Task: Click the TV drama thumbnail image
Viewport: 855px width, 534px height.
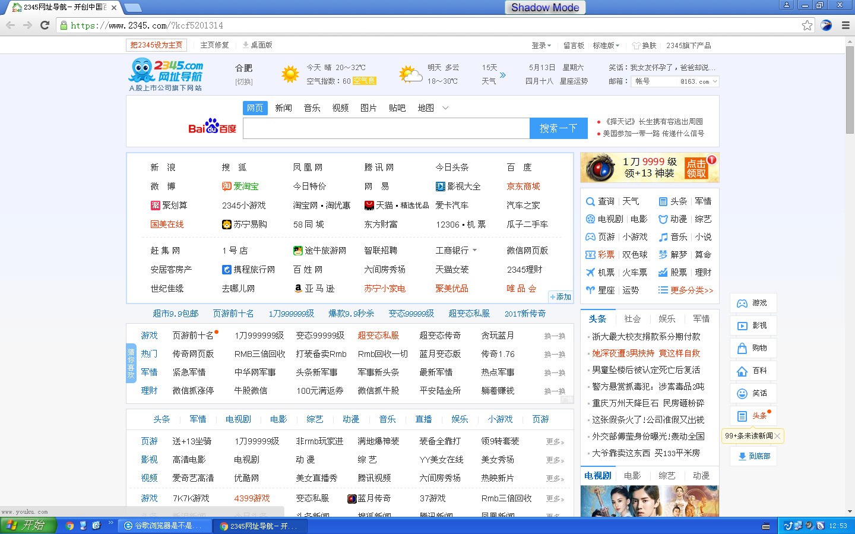Action: click(x=650, y=501)
